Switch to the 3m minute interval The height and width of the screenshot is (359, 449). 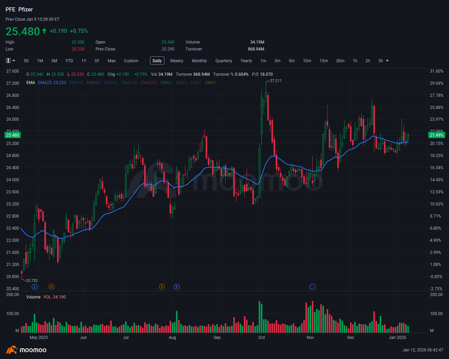277,61
